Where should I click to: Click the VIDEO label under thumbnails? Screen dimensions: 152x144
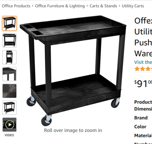coord(9,135)
